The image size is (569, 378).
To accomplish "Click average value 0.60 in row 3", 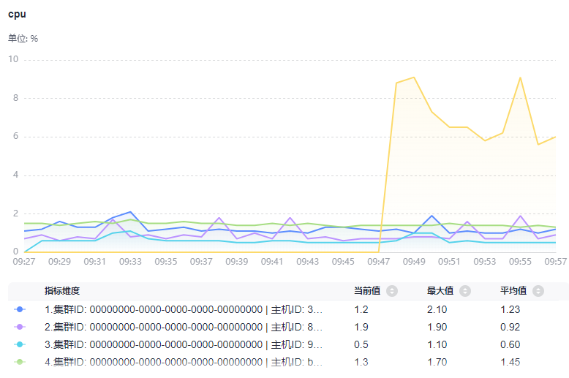I will 510,344.
